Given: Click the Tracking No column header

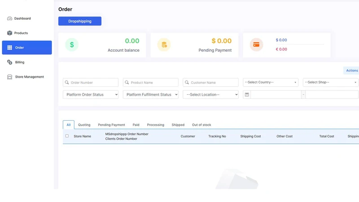Looking at the screenshot, I should click(217, 136).
